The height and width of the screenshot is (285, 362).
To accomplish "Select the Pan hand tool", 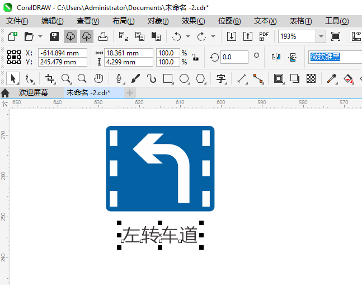I will point(98,78).
